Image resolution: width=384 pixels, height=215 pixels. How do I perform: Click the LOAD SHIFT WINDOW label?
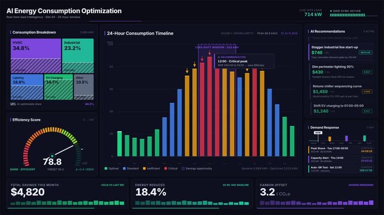pyautogui.click(x=217, y=47)
